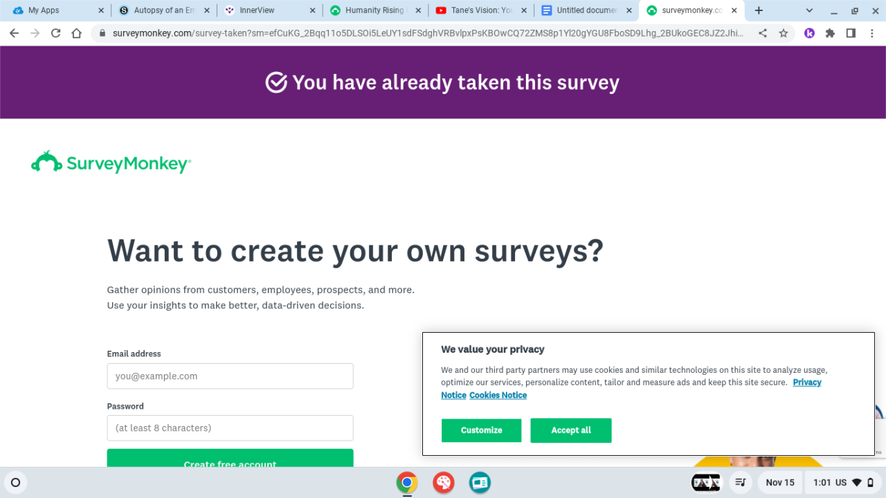Viewport: 886px width, 498px height.
Task: Switch to the Untitled document tab
Action: click(585, 10)
